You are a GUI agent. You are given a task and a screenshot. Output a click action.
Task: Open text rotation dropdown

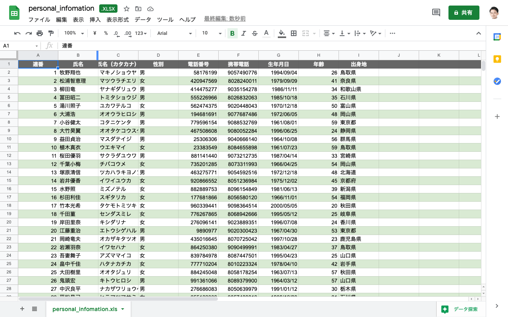[x=375, y=33]
